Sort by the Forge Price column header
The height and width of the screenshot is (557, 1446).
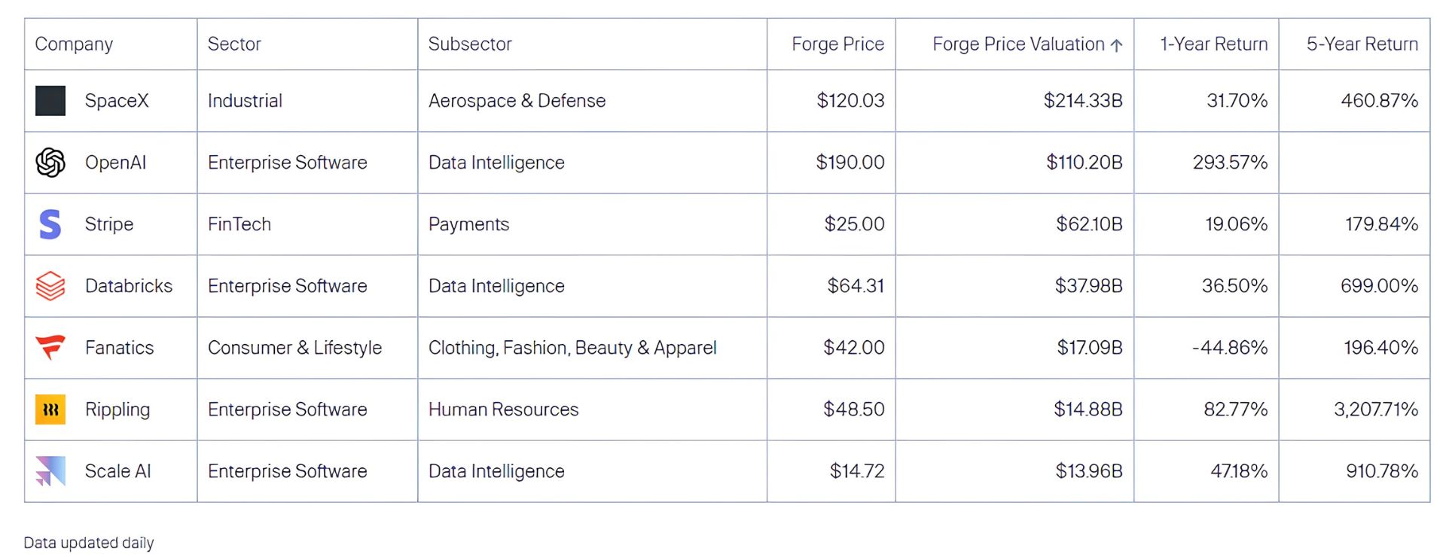837,44
